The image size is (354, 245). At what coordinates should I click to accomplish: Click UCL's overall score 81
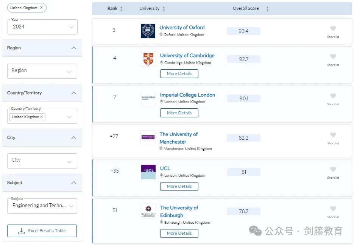coord(244,172)
